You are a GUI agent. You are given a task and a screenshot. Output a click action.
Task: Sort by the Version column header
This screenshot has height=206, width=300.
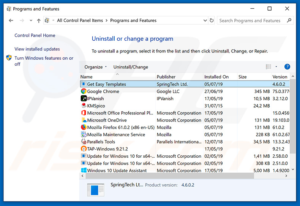(281, 77)
